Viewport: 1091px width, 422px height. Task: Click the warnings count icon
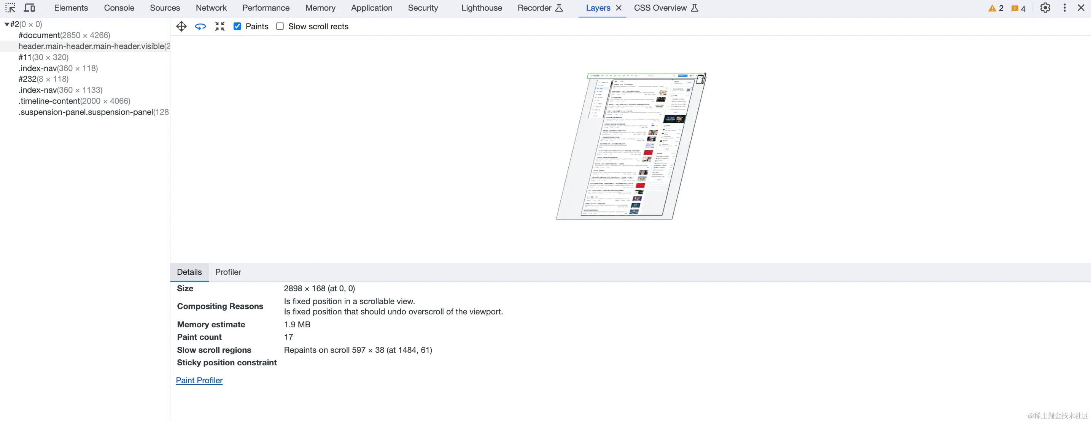tap(995, 8)
